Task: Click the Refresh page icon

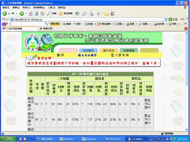Action: (x=36, y=13)
